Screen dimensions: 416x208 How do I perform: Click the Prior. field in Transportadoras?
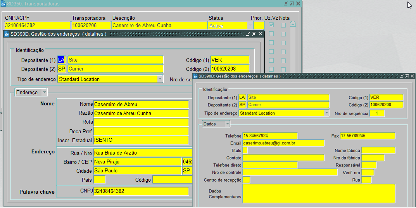(259, 26)
